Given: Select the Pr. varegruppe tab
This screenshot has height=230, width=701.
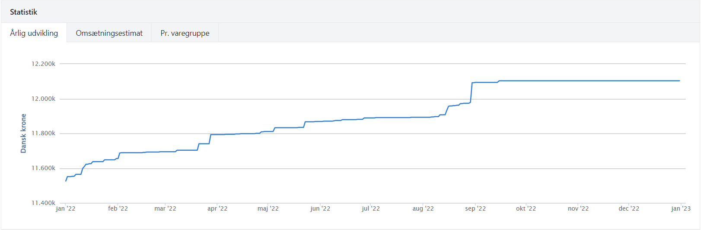Looking at the screenshot, I should tap(185, 33).
